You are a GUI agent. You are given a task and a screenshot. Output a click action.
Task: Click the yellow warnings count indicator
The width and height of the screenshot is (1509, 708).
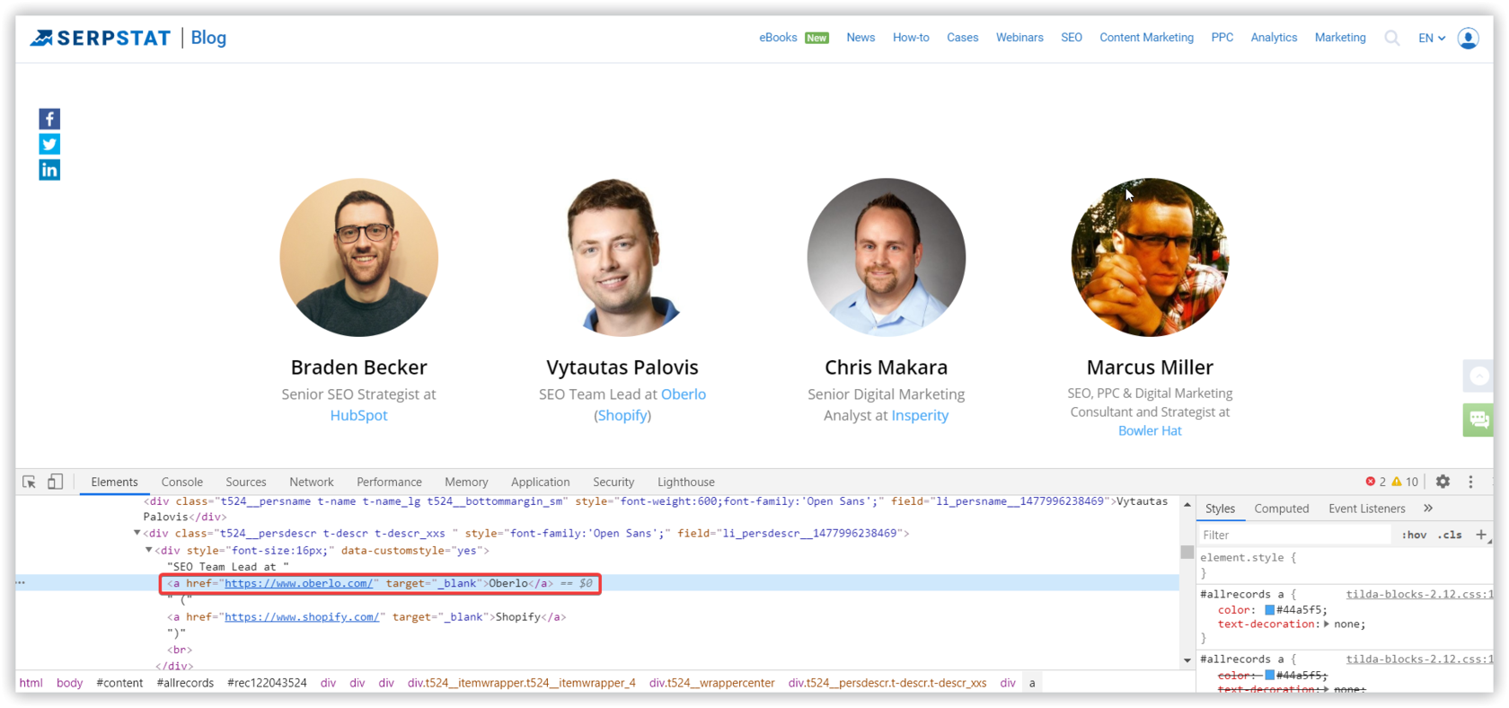pos(1405,482)
